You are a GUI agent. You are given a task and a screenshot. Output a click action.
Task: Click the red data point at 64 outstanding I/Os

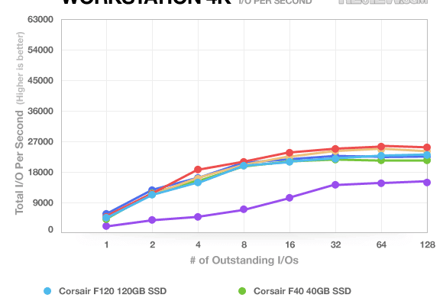381,147
